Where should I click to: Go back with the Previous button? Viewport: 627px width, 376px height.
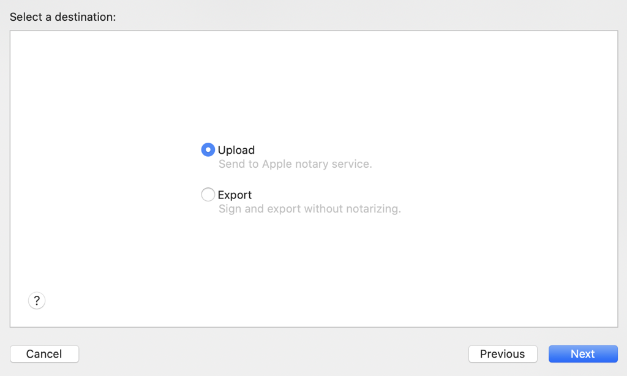point(503,354)
